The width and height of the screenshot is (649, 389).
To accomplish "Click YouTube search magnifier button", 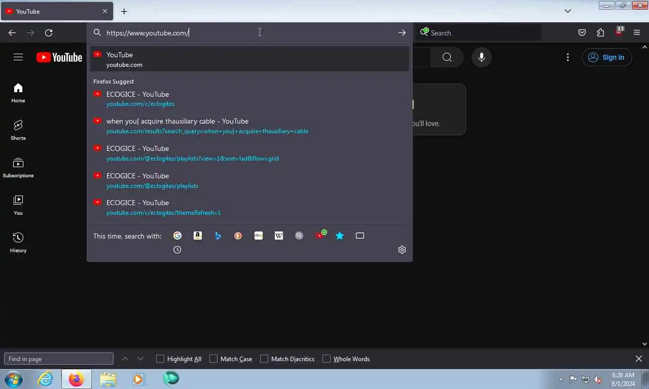I will point(447,57).
